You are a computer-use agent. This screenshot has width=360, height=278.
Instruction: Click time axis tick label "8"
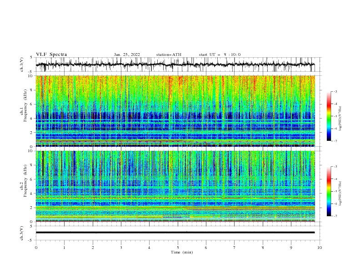[x=263, y=248]
